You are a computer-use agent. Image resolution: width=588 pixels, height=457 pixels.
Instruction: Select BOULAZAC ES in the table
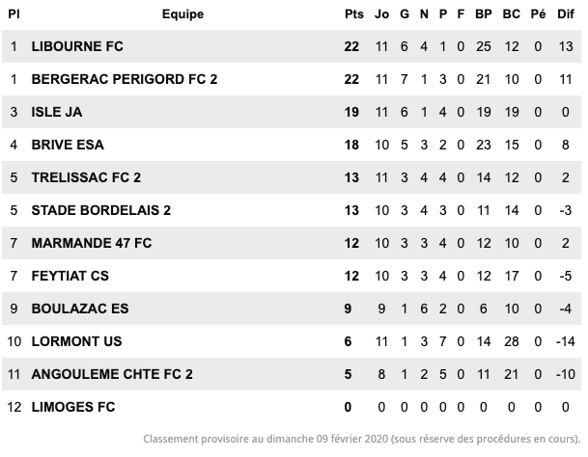pyautogui.click(x=80, y=309)
